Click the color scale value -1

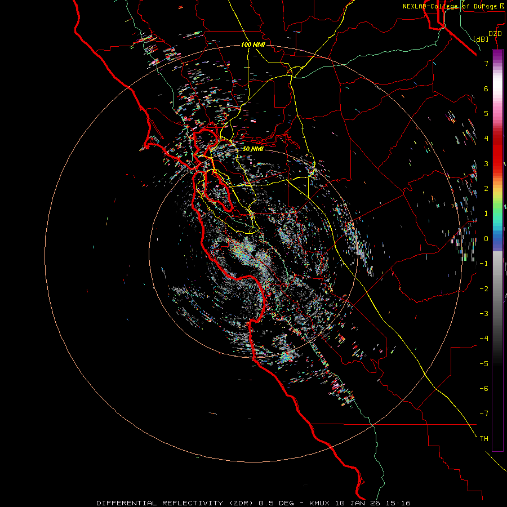[484, 264]
